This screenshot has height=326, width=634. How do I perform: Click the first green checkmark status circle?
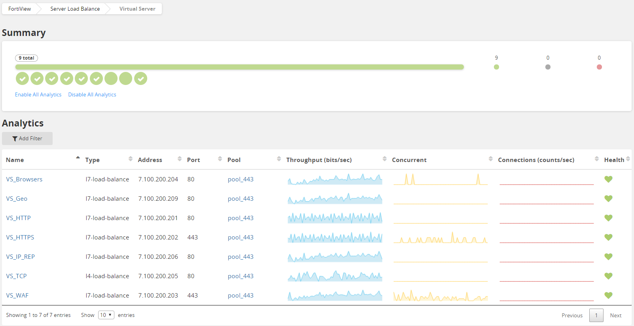pyautogui.click(x=22, y=79)
